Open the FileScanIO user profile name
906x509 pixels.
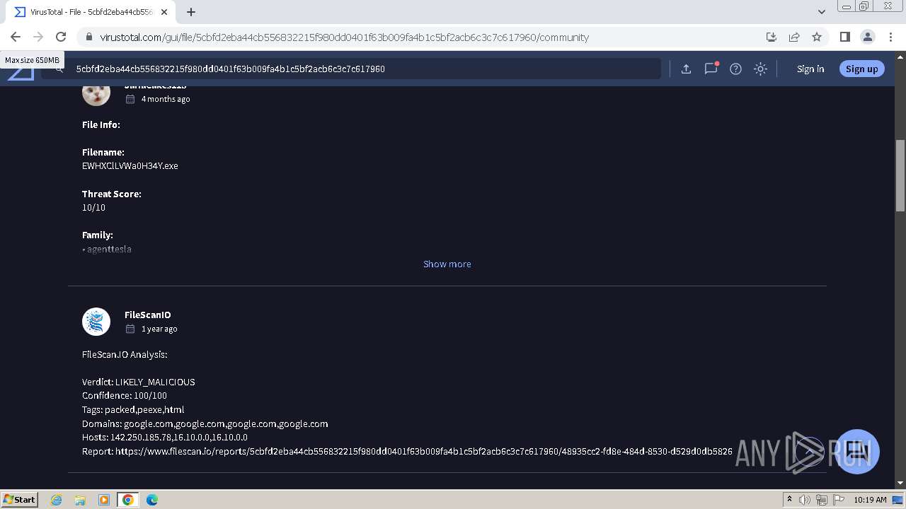pos(147,315)
